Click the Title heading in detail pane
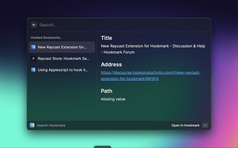Screen dimensions: 238x148 coord(106,38)
